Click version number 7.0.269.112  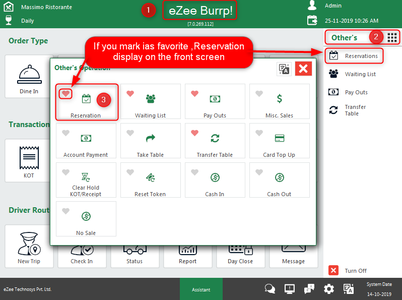point(200,24)
